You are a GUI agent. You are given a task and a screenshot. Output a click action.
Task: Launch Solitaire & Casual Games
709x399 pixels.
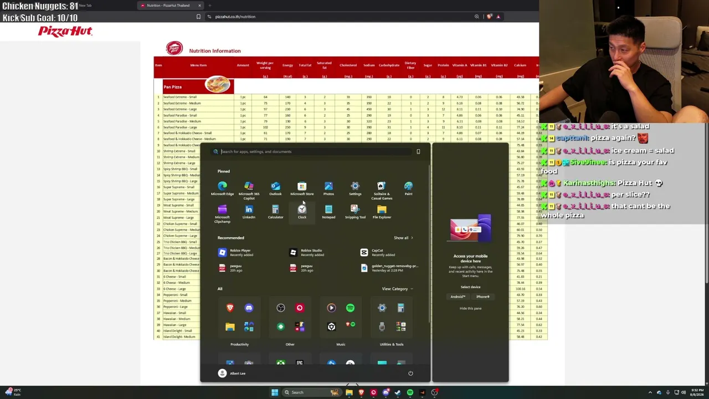click(x=382, y=190)
